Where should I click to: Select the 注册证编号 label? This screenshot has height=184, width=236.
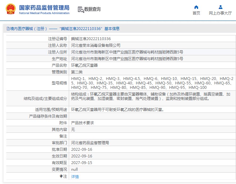[x=57, y=39]
